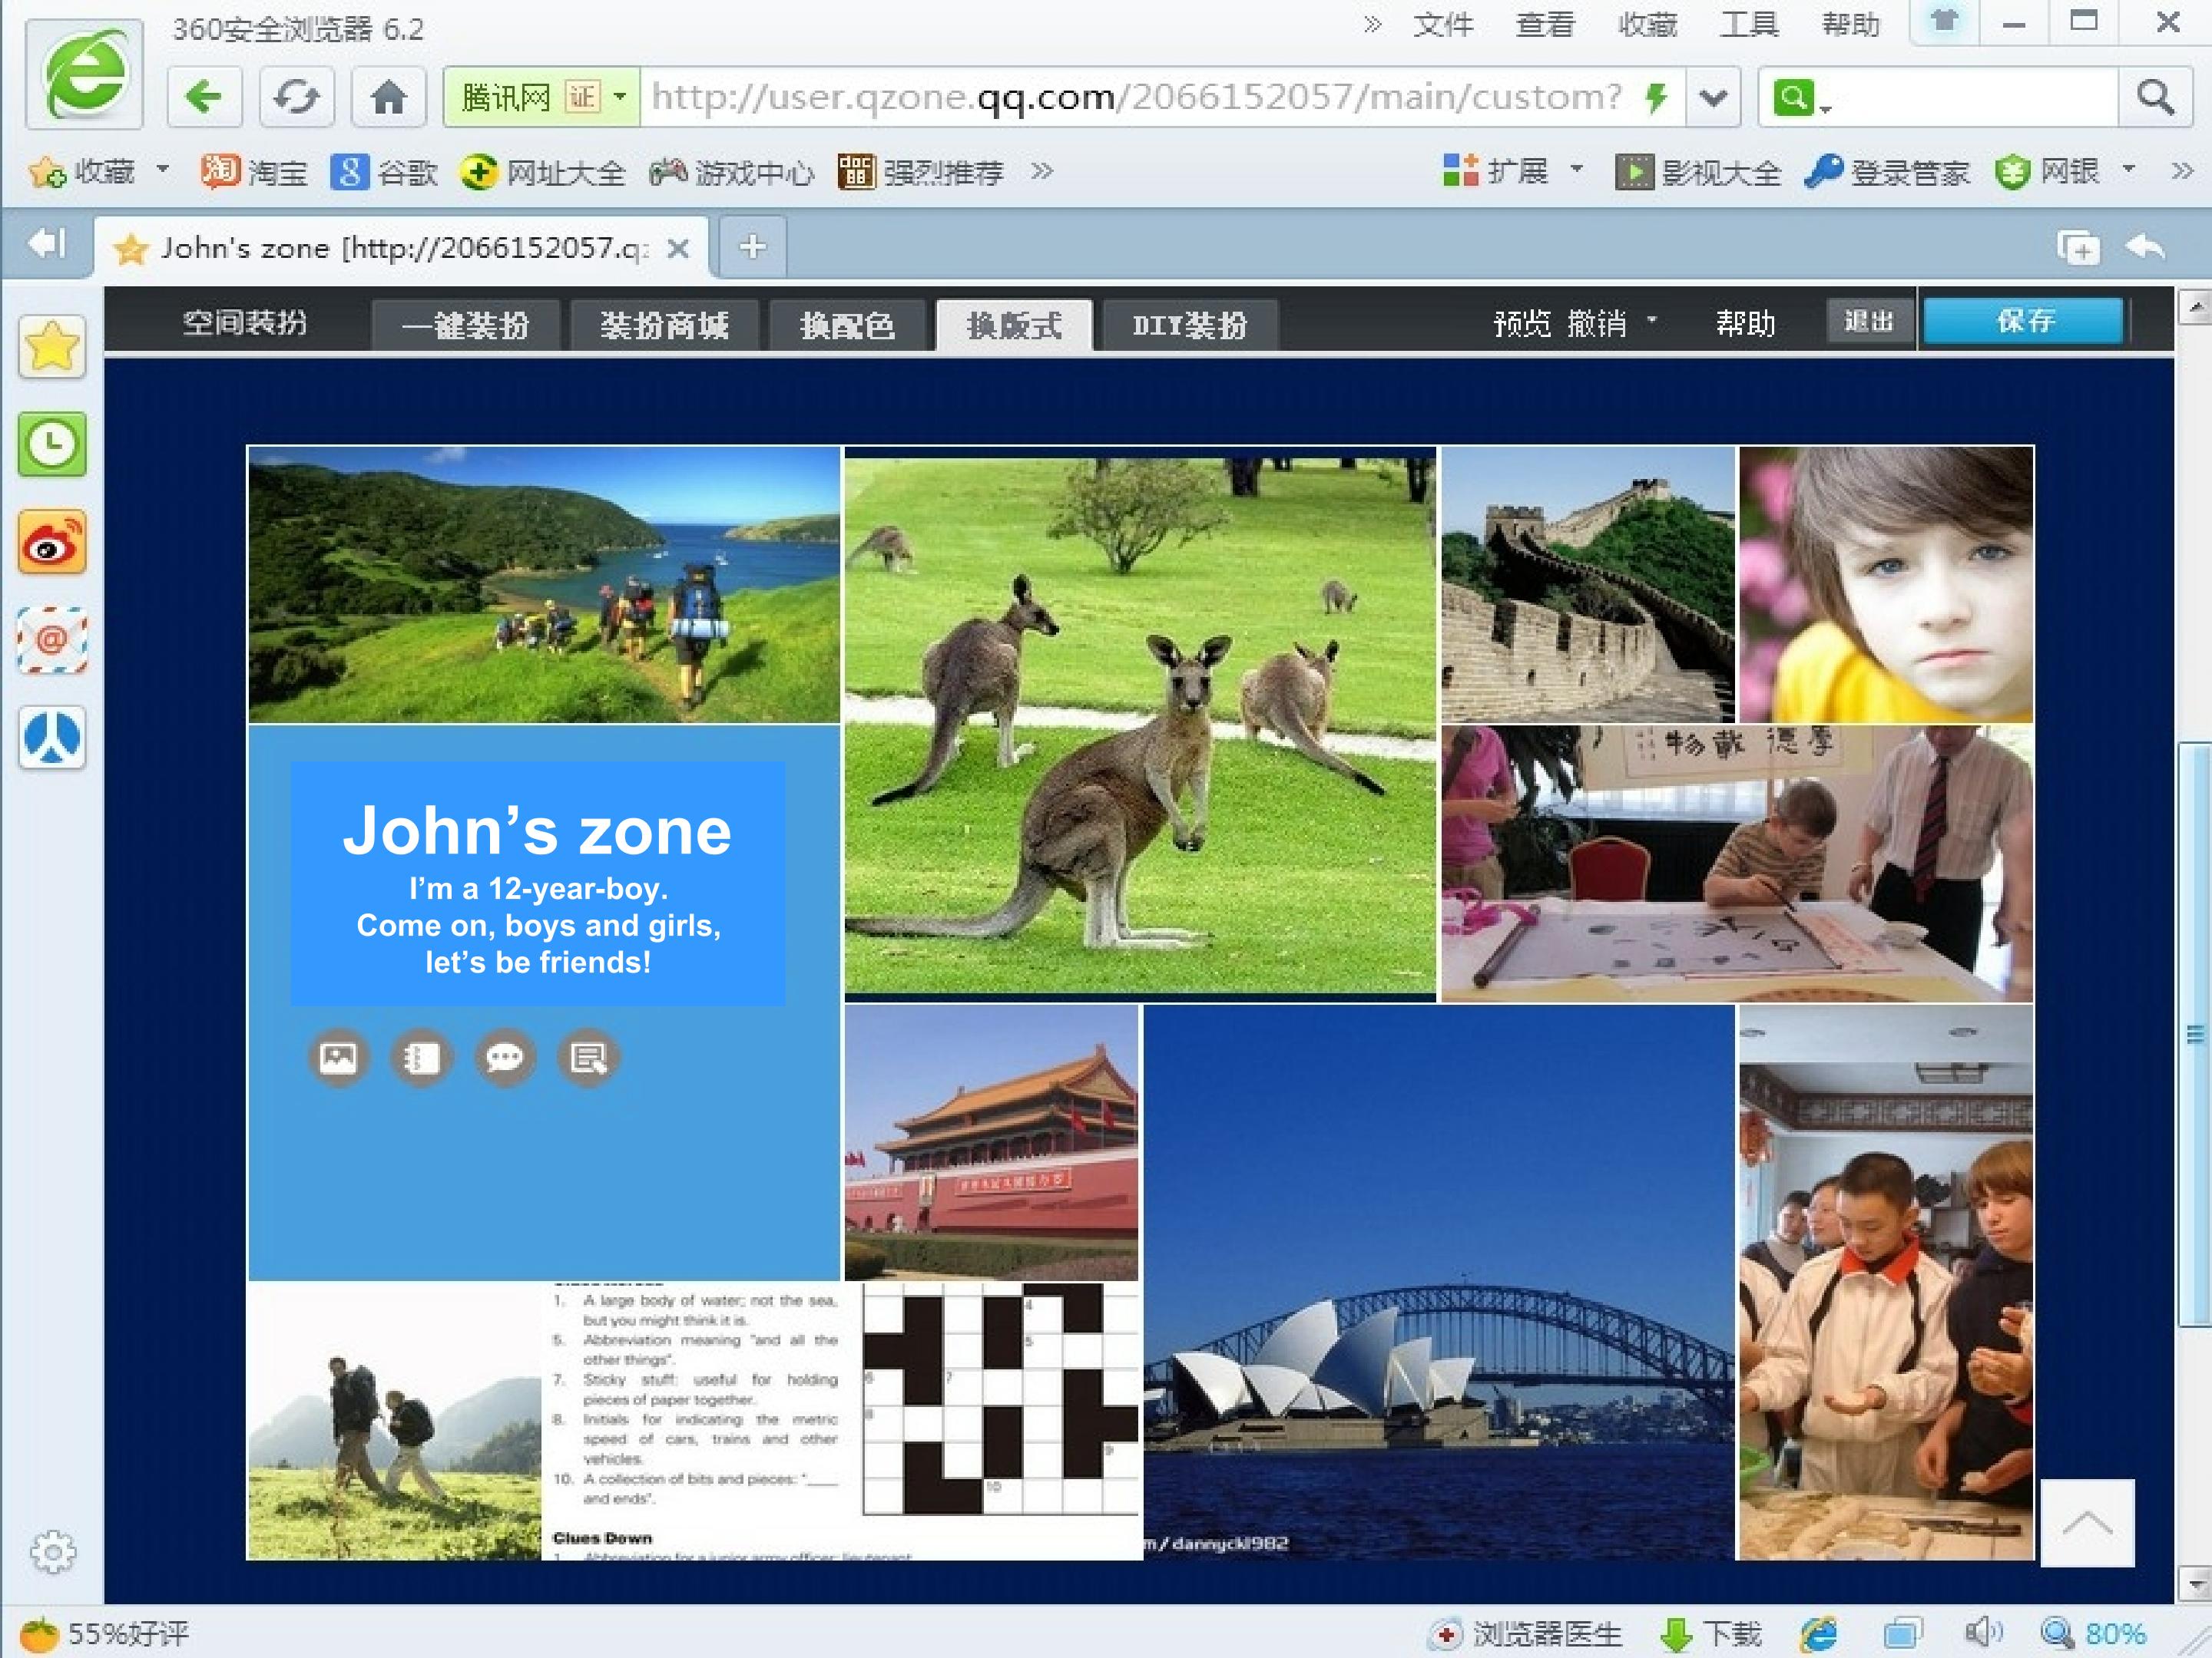Toggle the sidebar collapse button
The image size is (2212, 1658).
tap(46, 244)
